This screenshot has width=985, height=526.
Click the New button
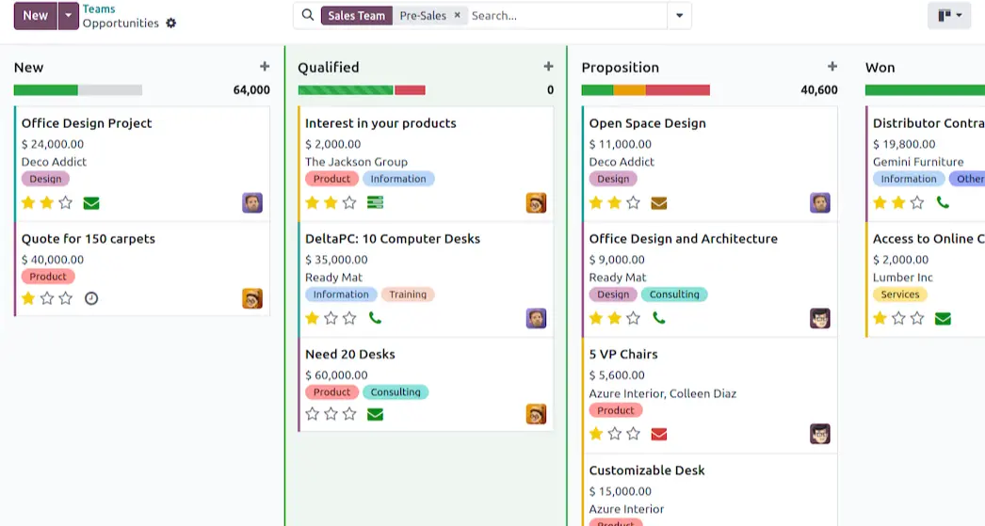(36, 15)
